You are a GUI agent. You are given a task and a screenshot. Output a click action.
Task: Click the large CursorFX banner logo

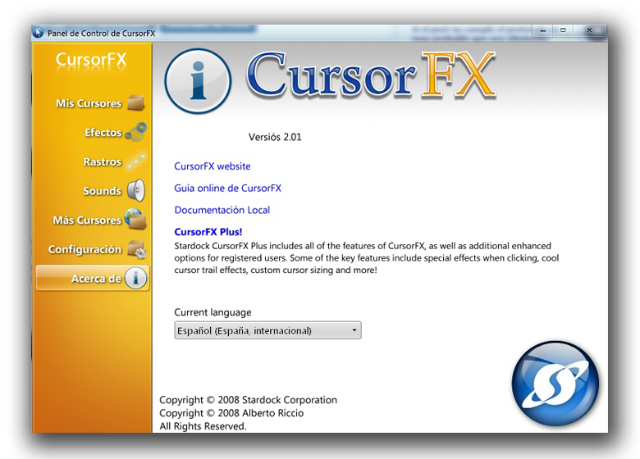pos(371,76)
